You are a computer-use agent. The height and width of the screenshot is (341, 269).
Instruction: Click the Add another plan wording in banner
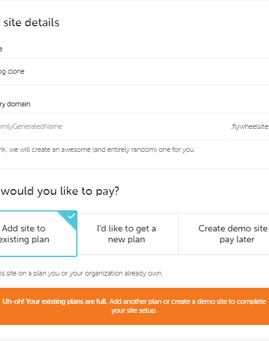point(135,301)
